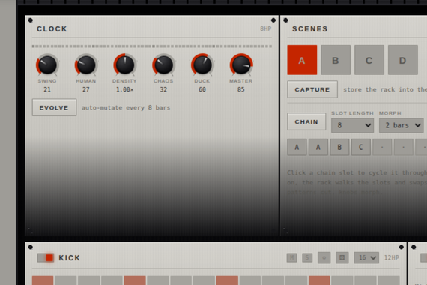Select scene A pad
427x285 pixels.
tap(302, 60)
